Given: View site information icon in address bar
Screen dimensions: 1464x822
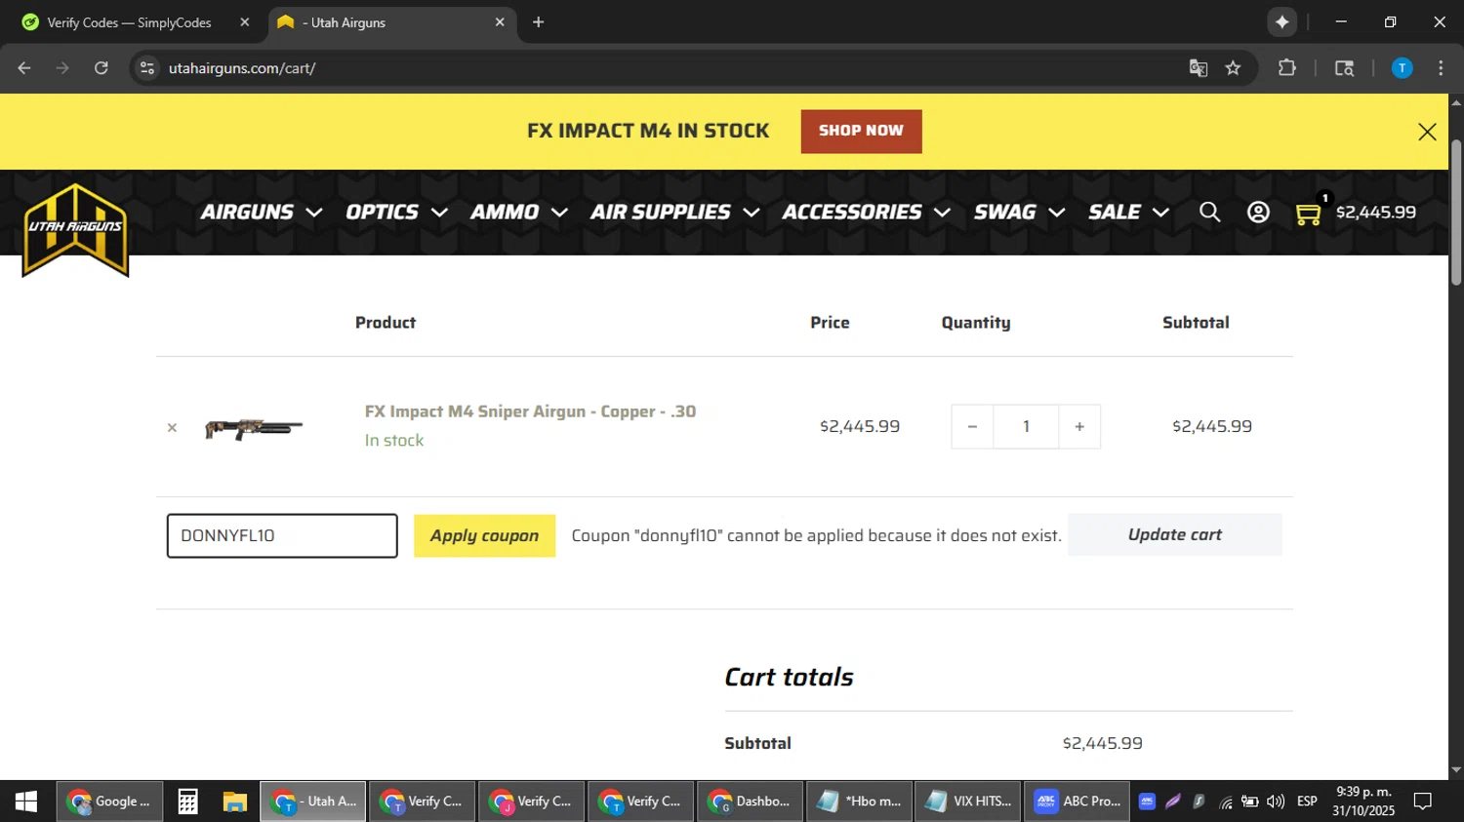Looking at the screenshot, I should [147, 68].
